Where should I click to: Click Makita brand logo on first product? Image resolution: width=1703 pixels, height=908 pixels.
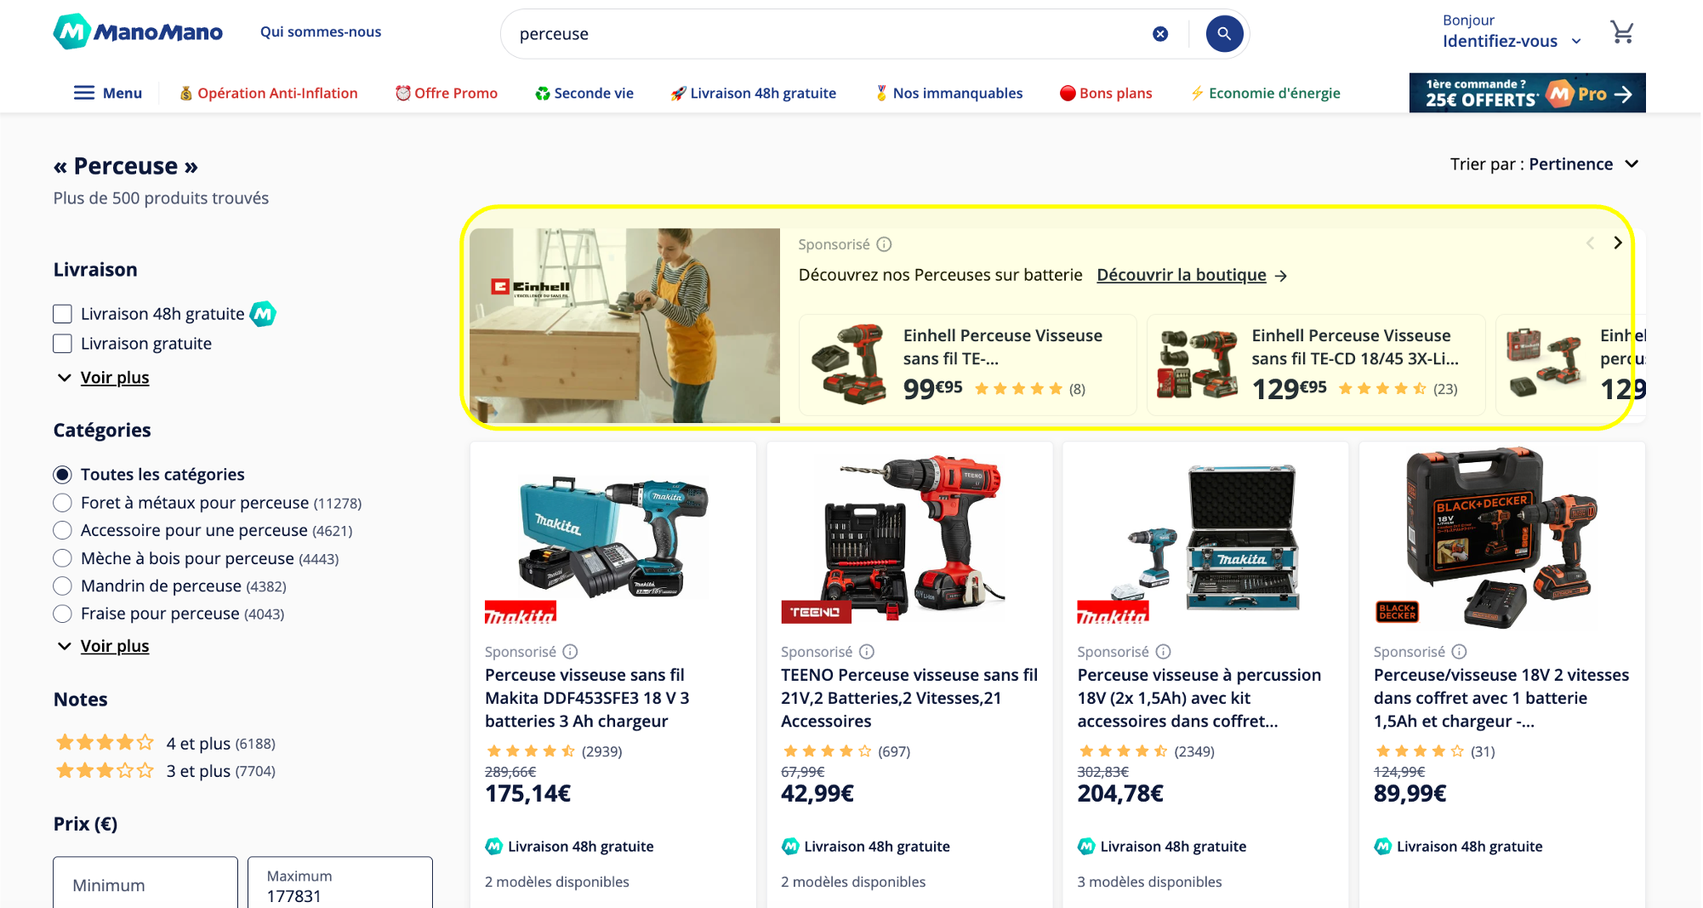(520, 613)
